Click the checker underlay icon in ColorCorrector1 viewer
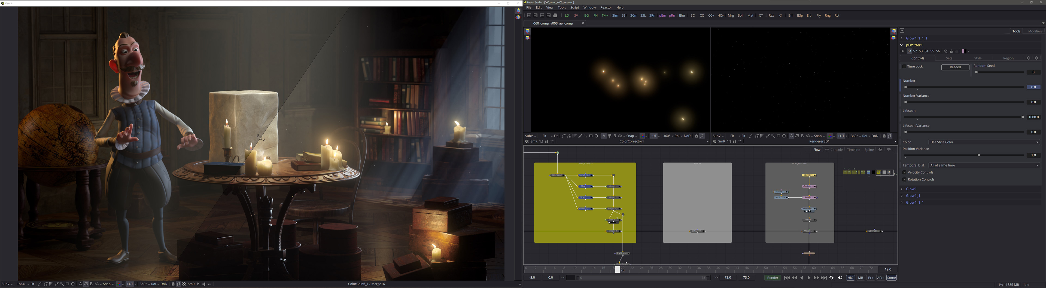The image size is (1046, 288). [x=527, y=142]
